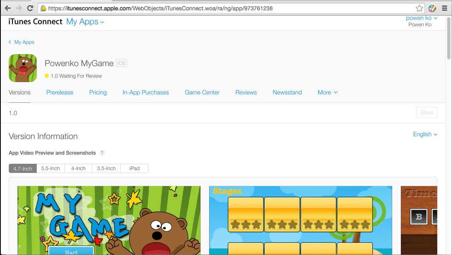The height and width of the screenshot is (255, 452).
Task: Open the Pricing tab
Action: pyautogui.click(x=98, y=92)
